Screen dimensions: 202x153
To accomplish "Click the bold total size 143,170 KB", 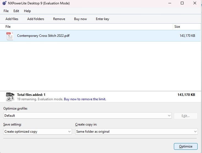I will (x=186, y=95).
